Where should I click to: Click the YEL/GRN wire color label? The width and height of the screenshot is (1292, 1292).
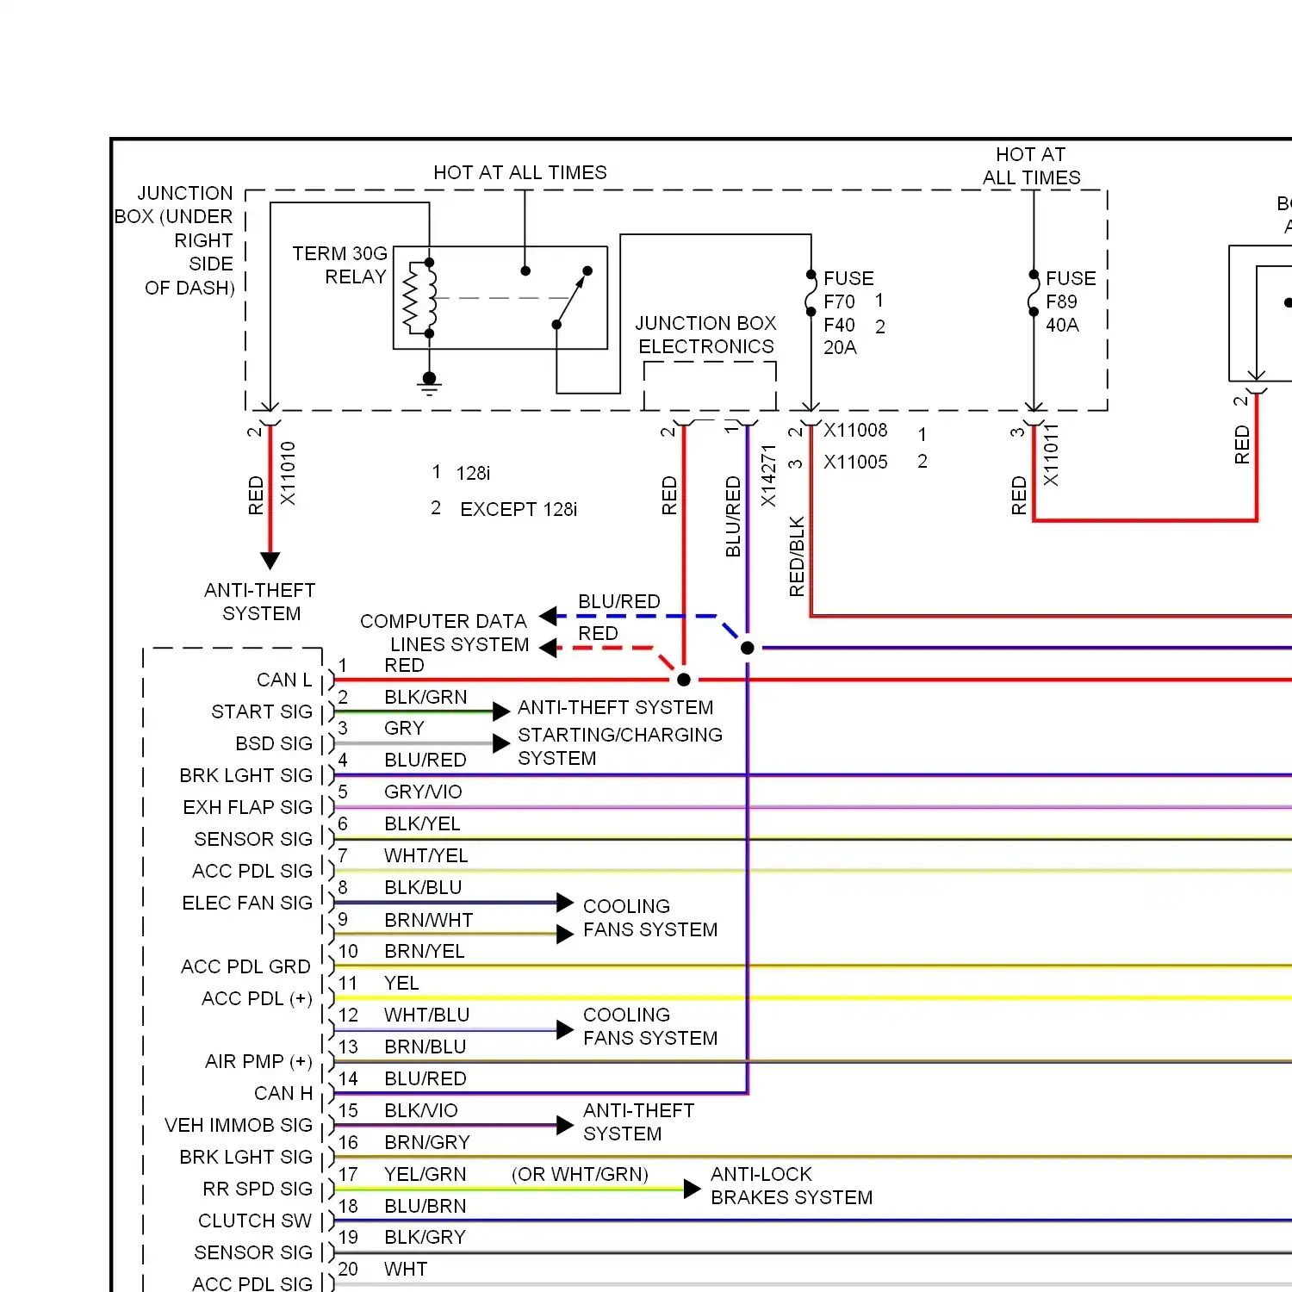425,1175
